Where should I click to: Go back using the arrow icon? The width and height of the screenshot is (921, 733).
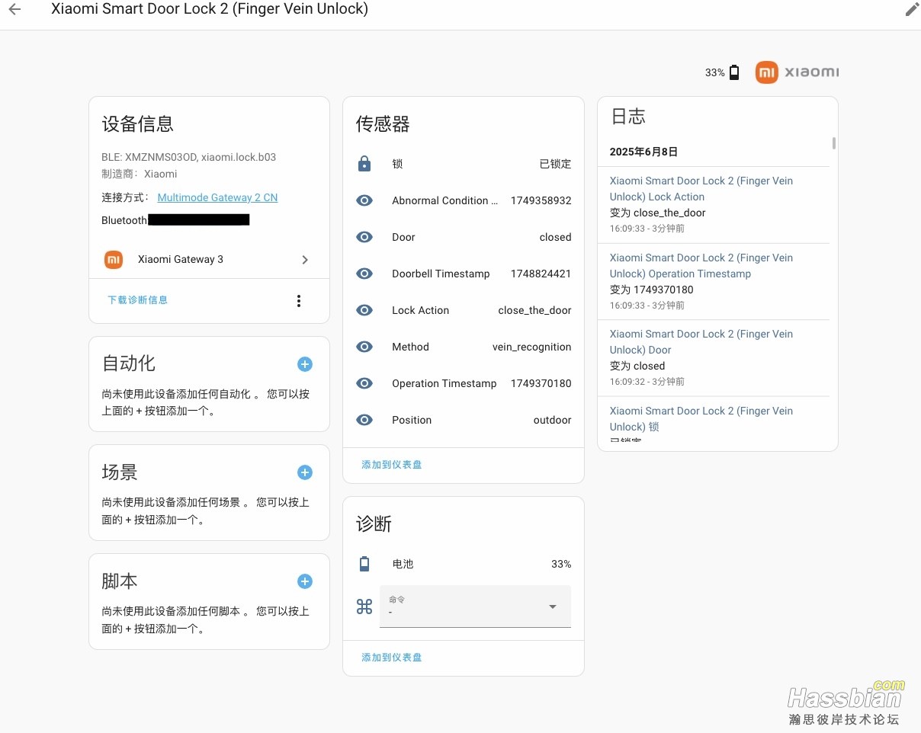14,9
